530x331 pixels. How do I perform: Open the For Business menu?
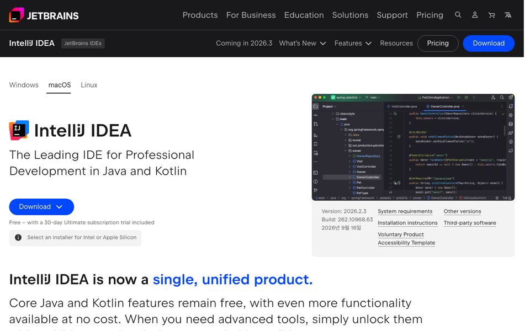click(251, 15)
